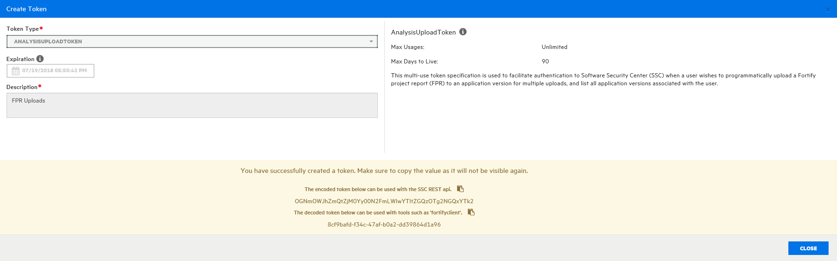Click the decoded token value starting 8cf9bafd
Screen dimensions: 837x261
click(x=384, y=225)
